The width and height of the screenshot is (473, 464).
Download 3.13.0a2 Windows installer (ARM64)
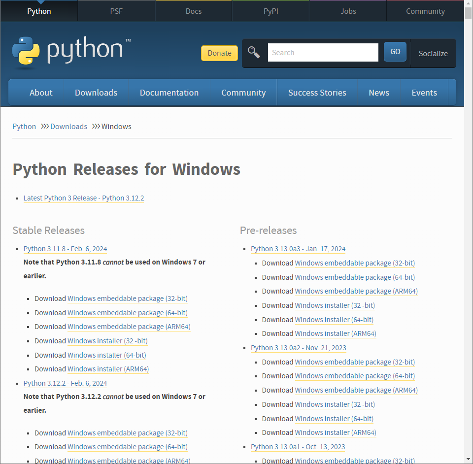pos(336,432)
